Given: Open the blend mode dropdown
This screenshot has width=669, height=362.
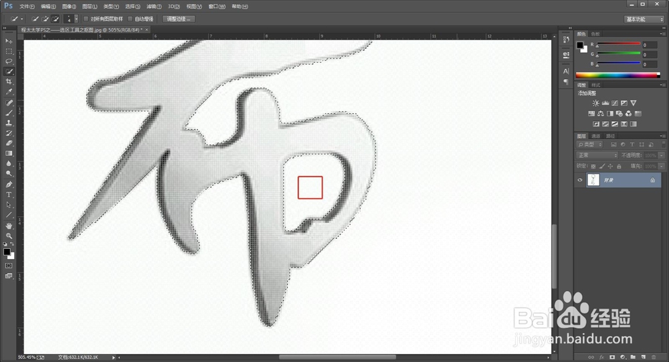Looking at the screenshot, I should (597, 155).
